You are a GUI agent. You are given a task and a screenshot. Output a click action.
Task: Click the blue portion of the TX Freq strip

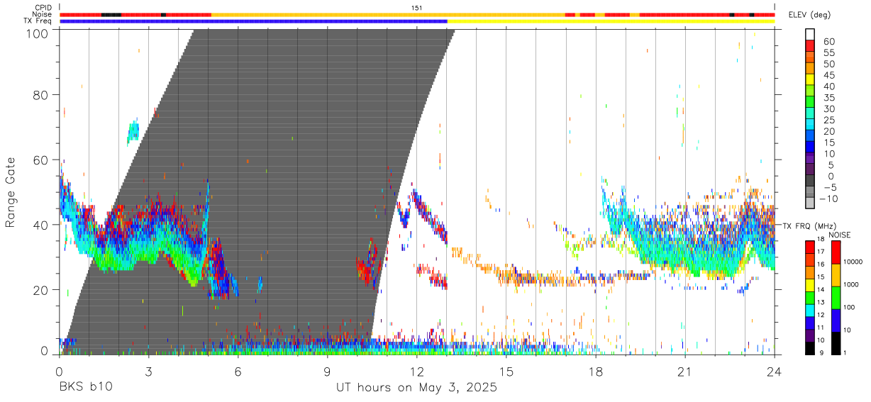click(253, 21)
